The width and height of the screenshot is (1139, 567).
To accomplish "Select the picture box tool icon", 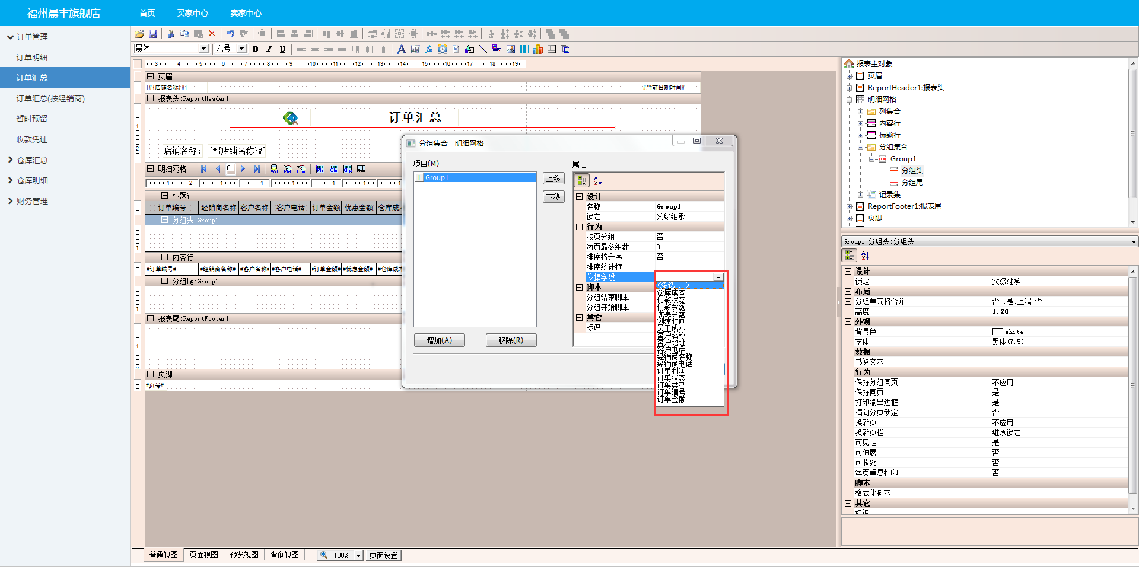I will pyautogui.click(x=511, y=49).
